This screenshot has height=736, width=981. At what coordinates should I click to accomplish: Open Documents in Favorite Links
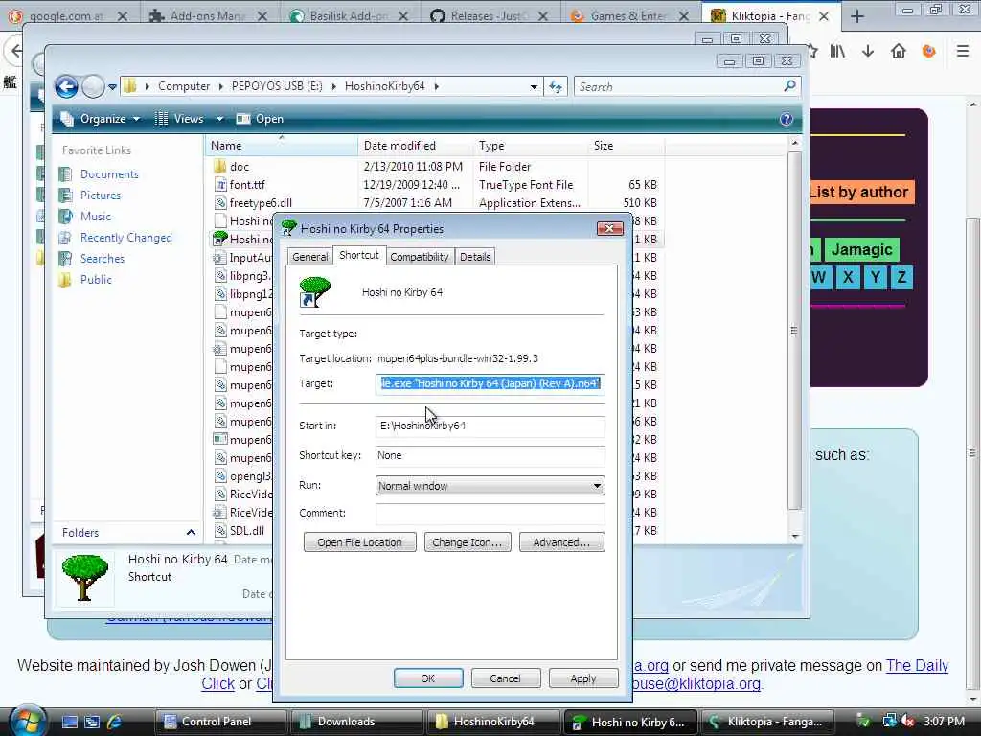point(109,174)
